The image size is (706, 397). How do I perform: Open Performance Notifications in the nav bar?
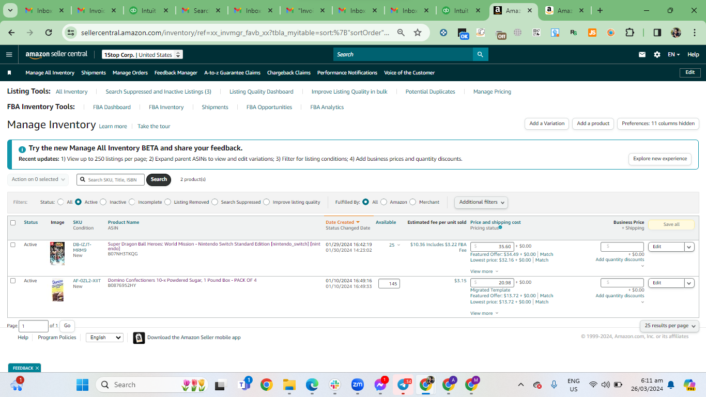tap(347, 73)
